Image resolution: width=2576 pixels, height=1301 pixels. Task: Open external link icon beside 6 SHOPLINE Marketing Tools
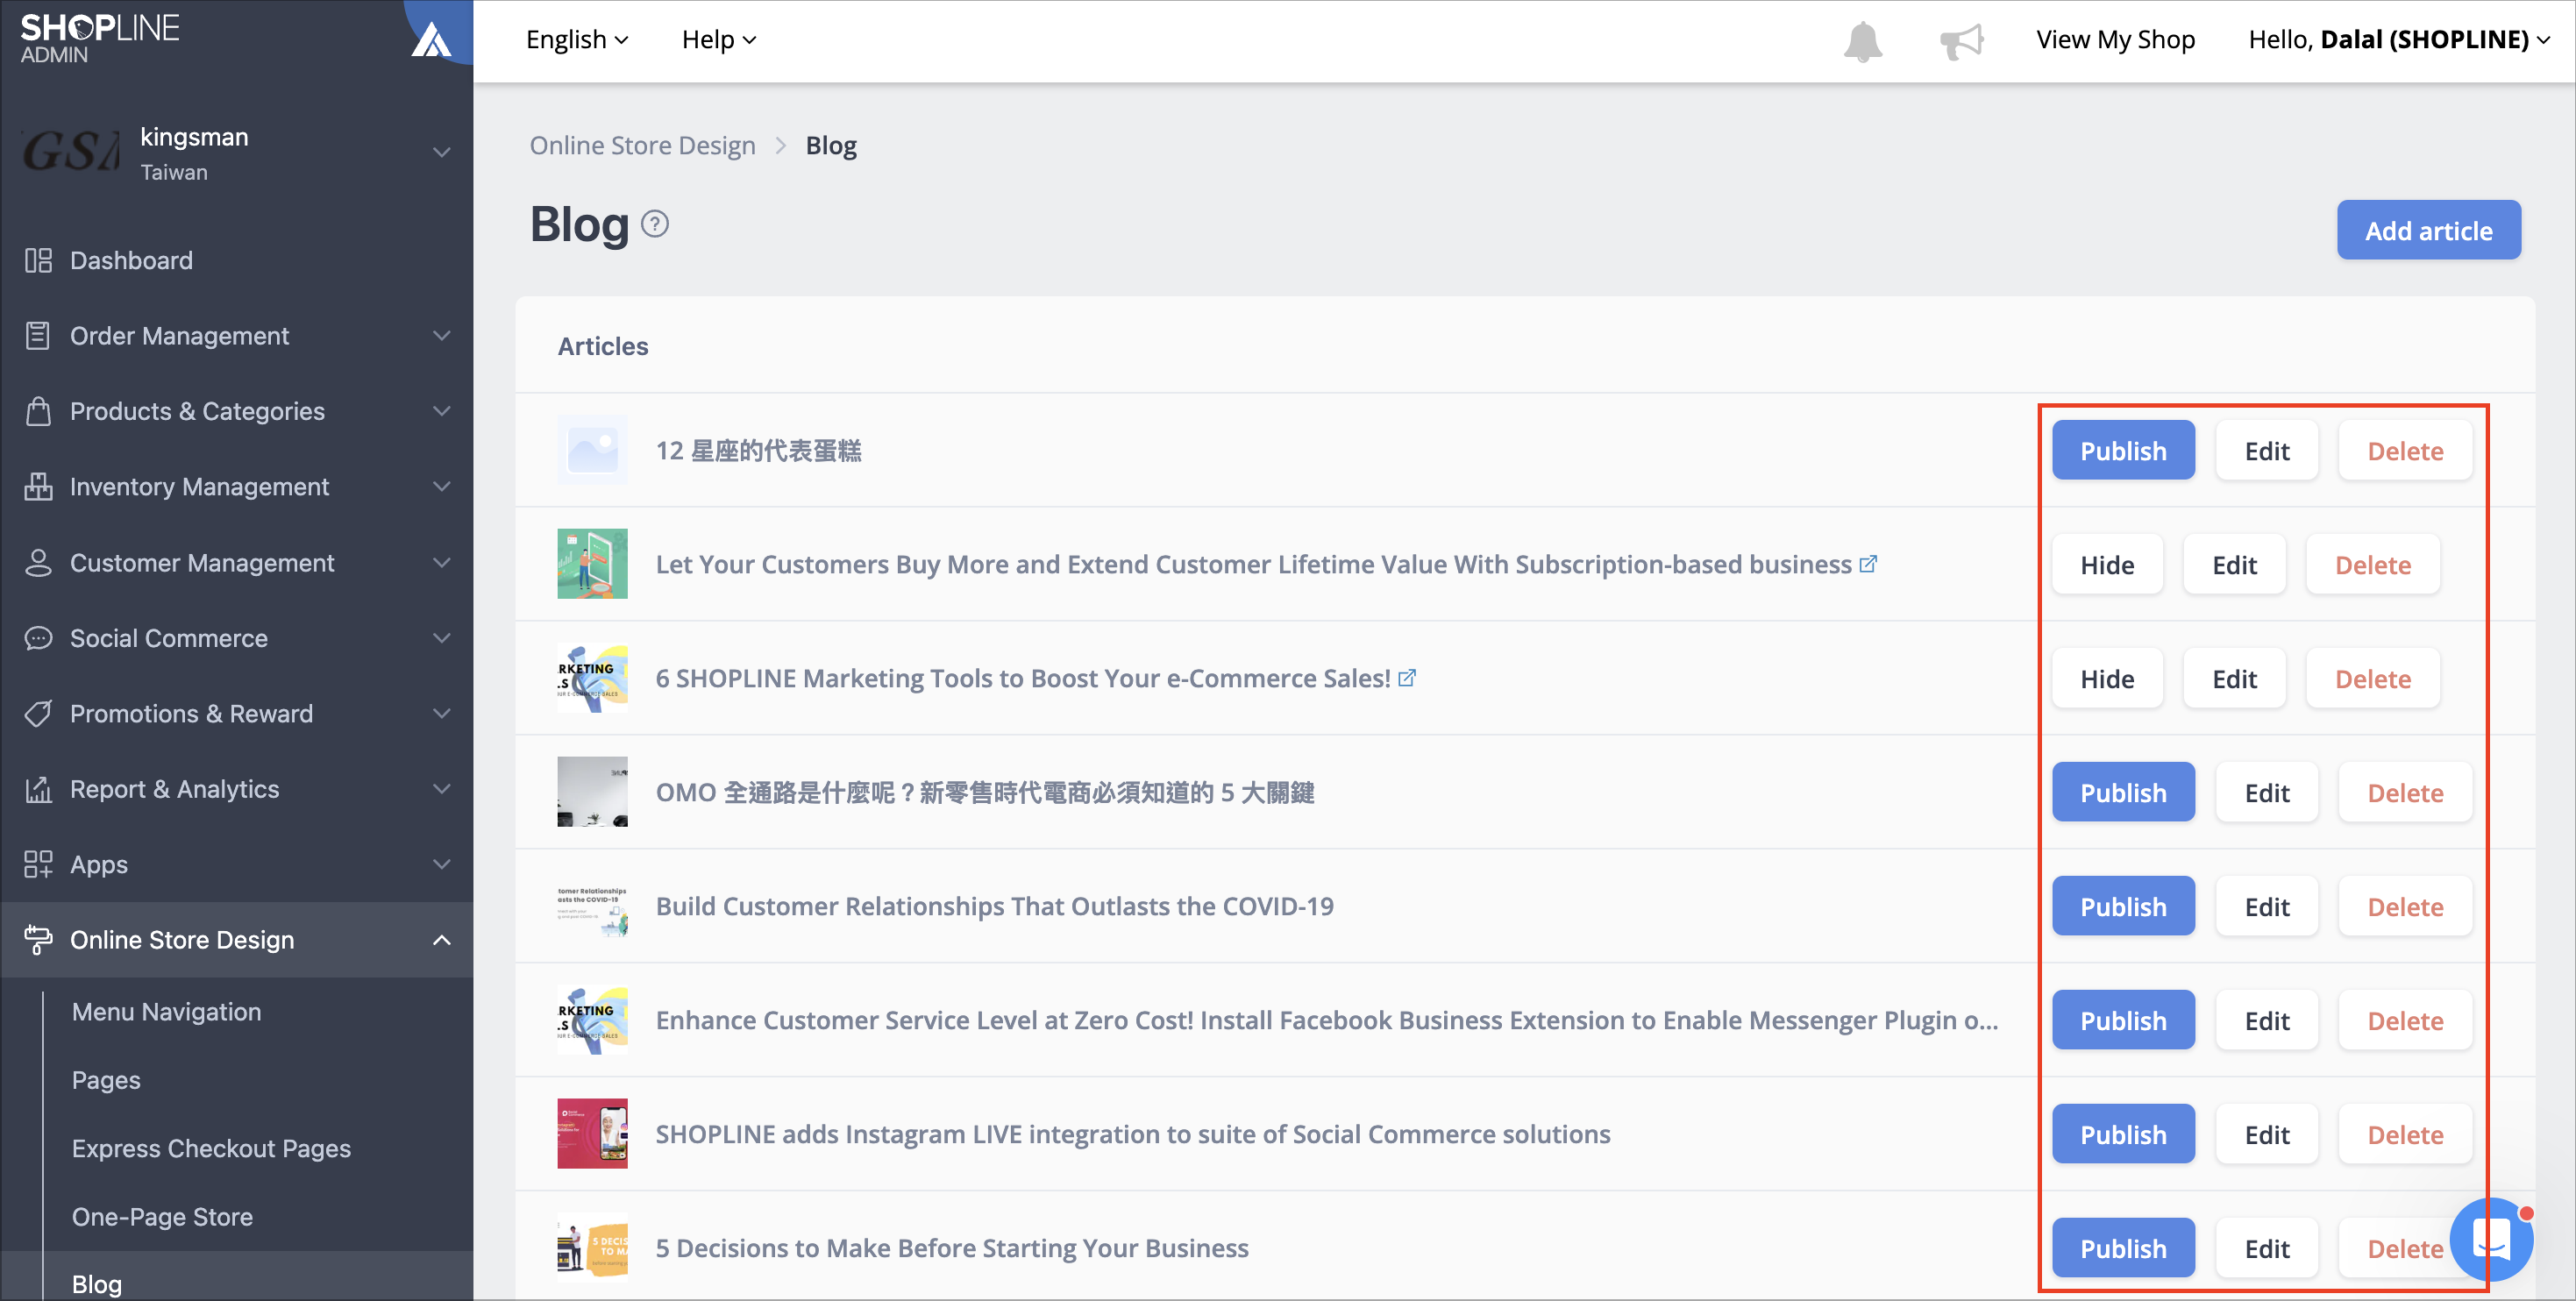1406,679
